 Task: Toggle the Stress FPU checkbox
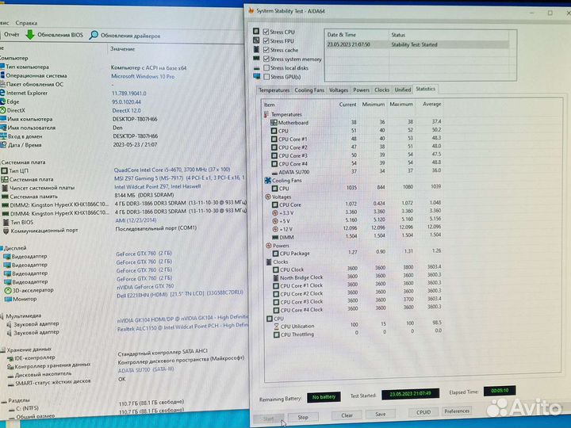pos(266,40)
